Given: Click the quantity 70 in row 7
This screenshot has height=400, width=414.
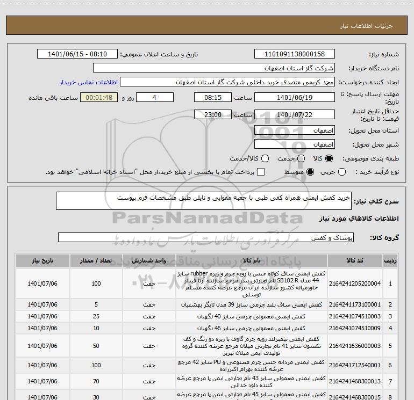Looking at the screenshot, I should click(x=96, y=381).
